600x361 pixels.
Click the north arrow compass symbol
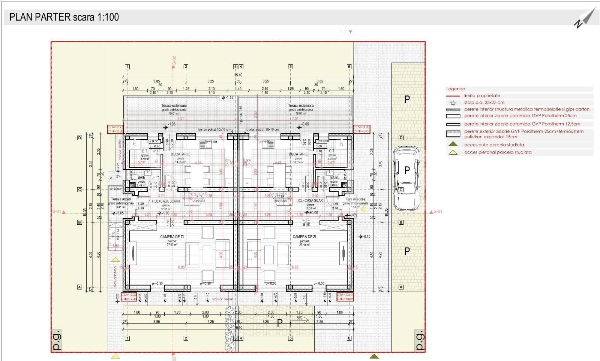[x=585, y=18]
